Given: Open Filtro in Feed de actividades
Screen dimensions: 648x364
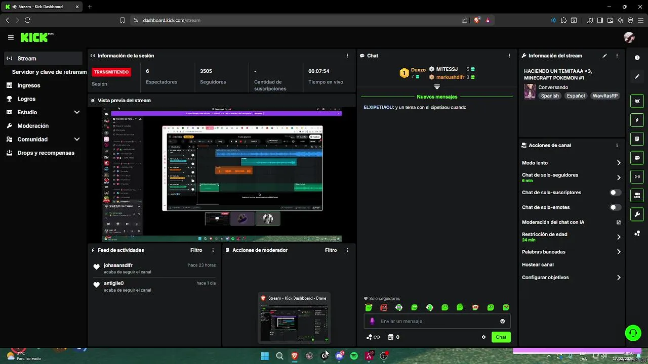Looking at the screenshot, I should tap(196, 250).
